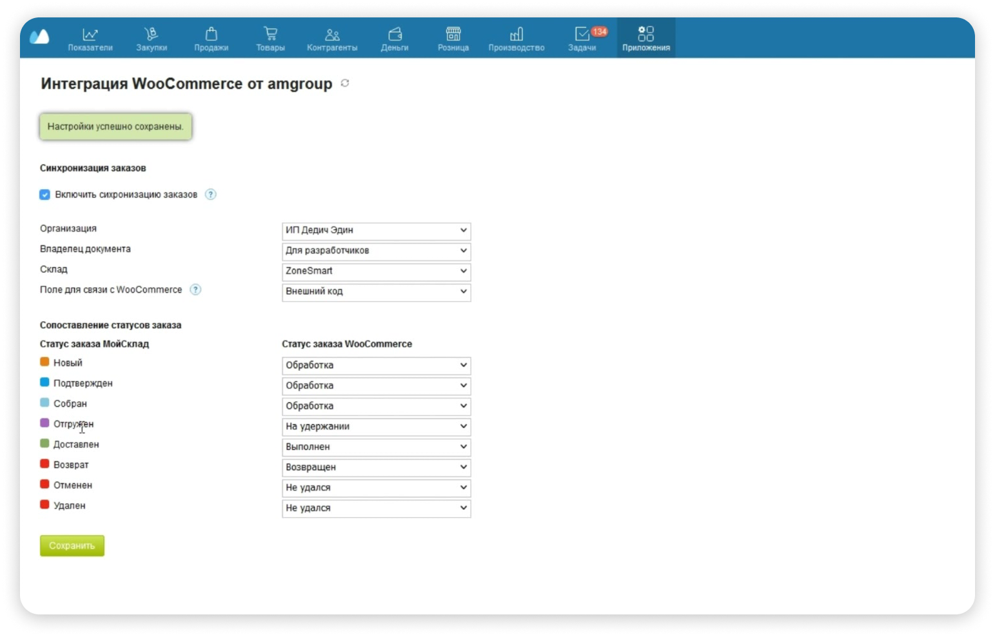Viewport: 995px width, 637px height.
Task: Click the Сопоставление статусов заказа heading
Action: click(110, 325)
